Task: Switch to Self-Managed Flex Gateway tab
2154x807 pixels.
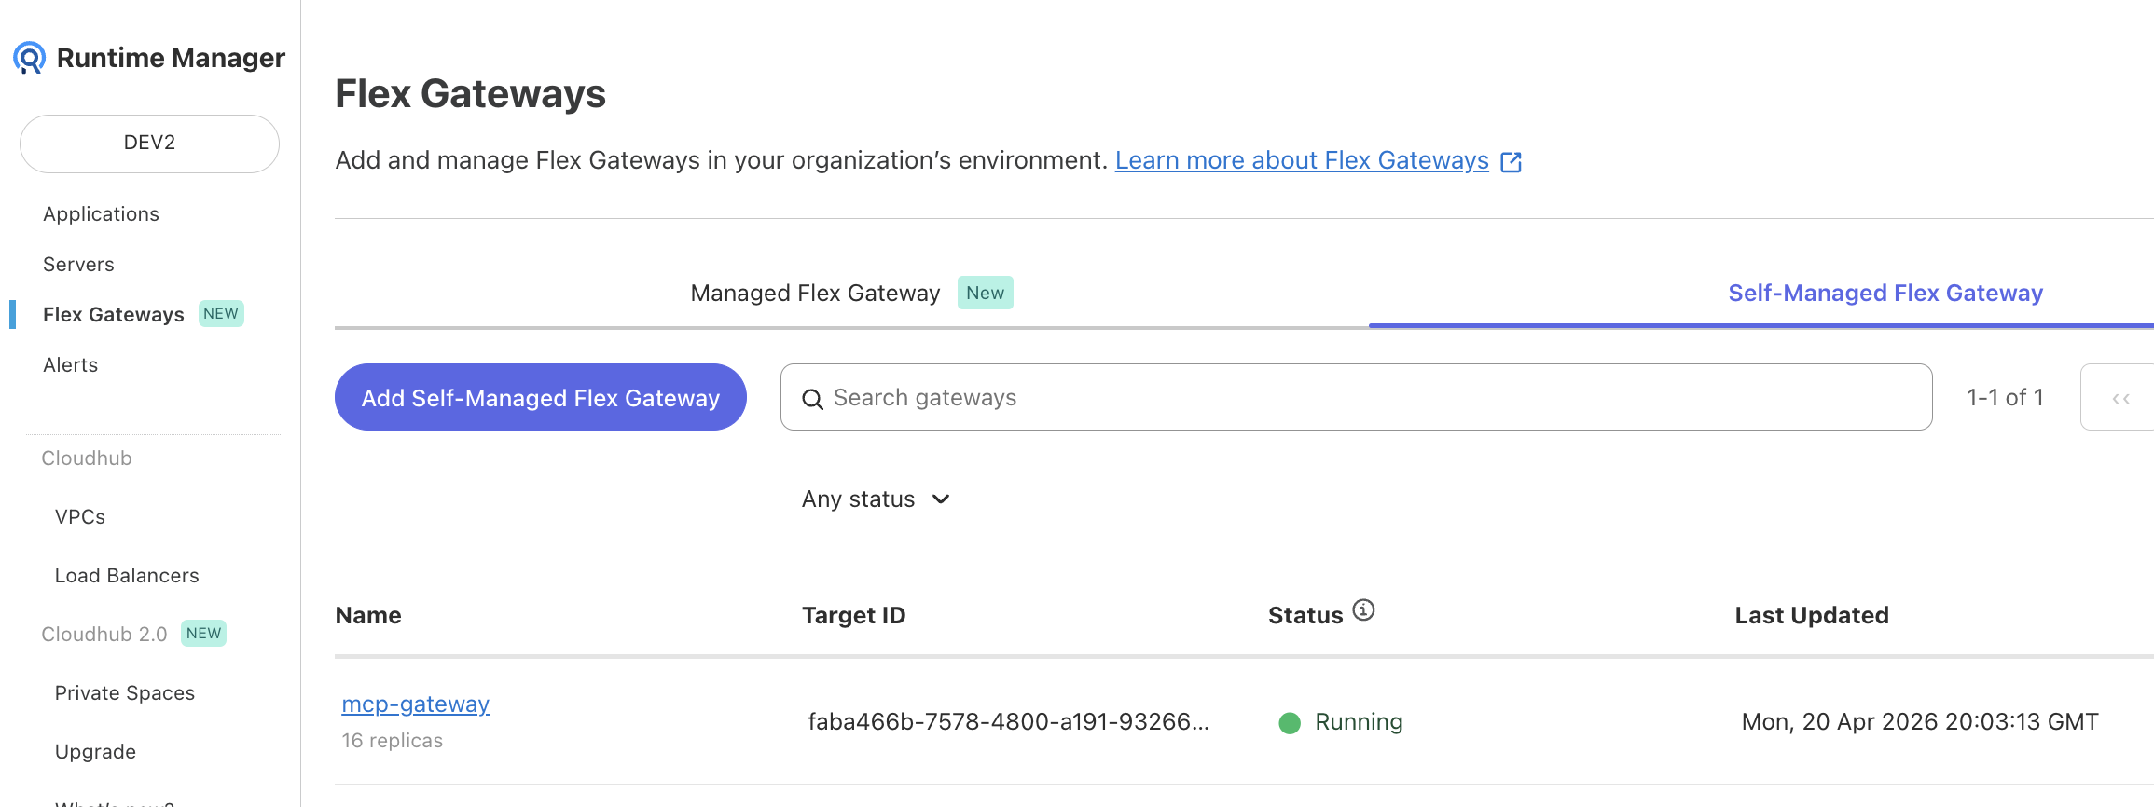Action: click(x=1885, y=293)
